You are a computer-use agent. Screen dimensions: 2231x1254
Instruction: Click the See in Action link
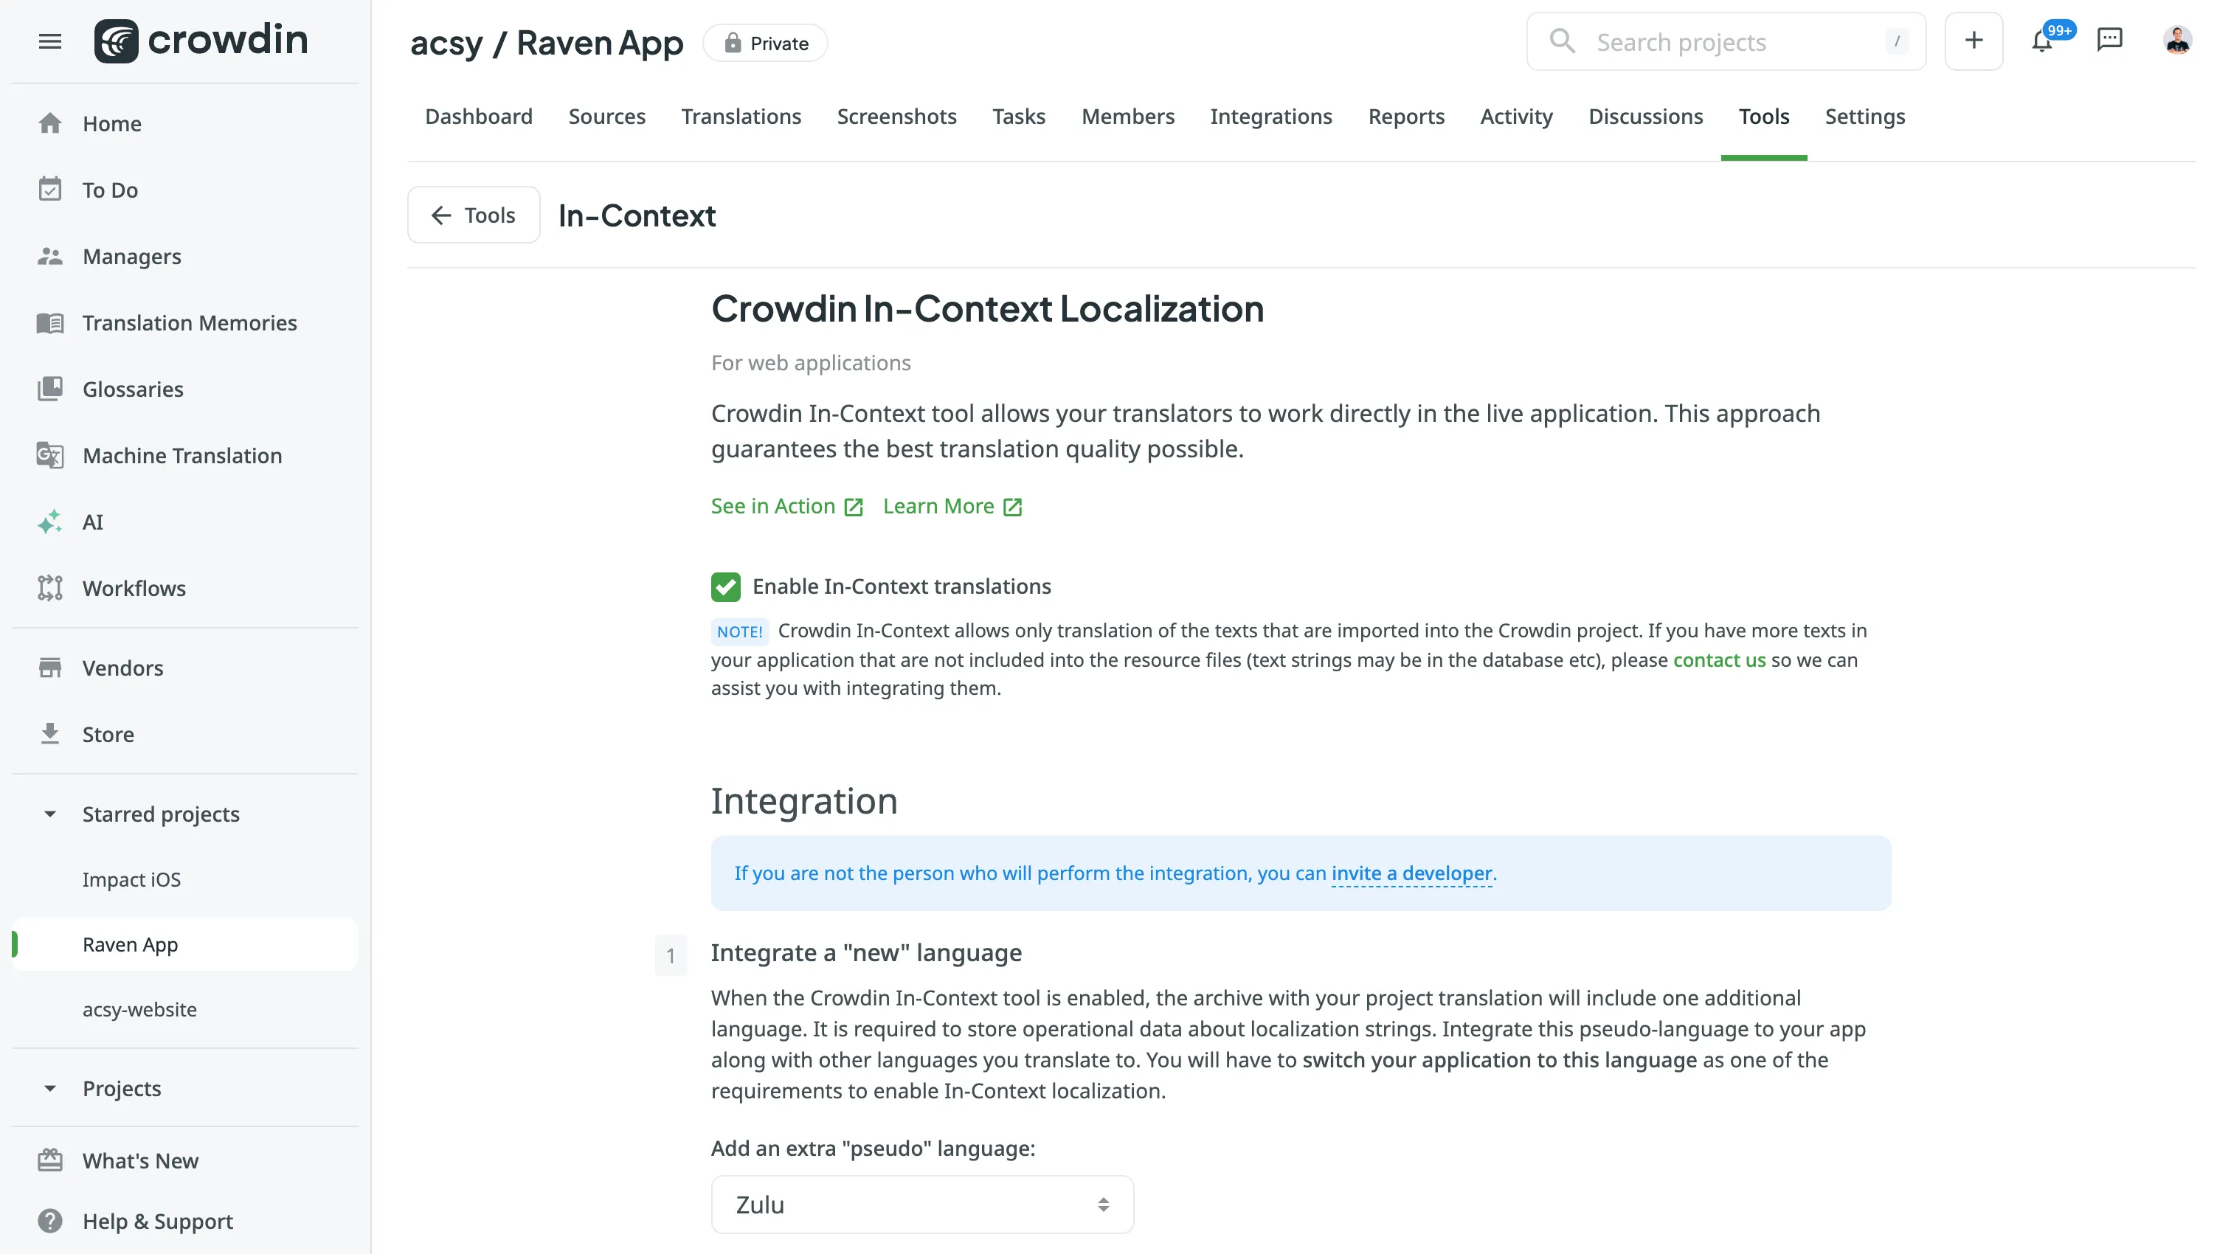[773, 506]
